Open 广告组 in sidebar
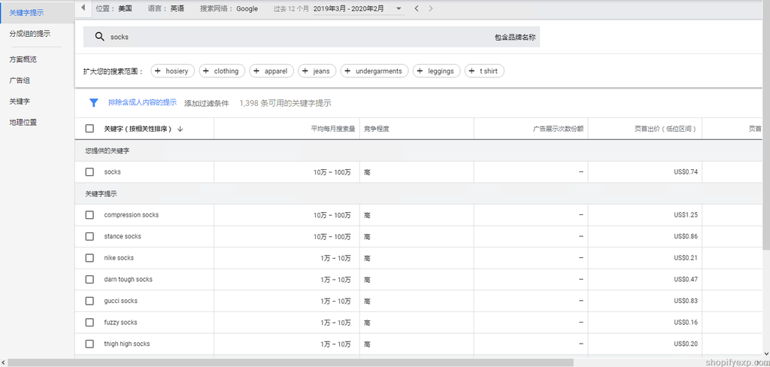Viewport: 770px width, 367px height. click(20, 80)
